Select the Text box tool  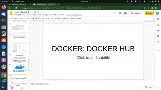click(x=36, y=18)
